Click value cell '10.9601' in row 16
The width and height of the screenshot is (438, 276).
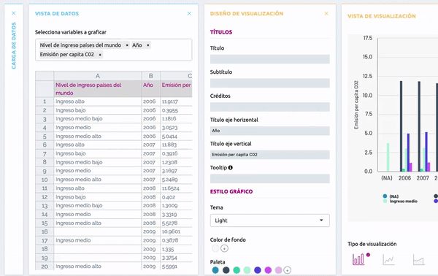point(176,231)
